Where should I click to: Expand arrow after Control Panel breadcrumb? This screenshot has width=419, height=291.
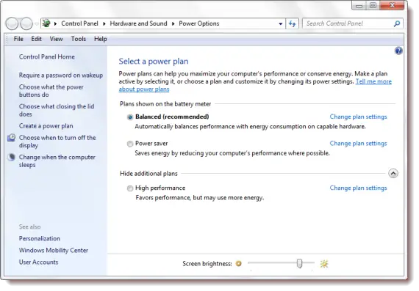coord(104,23)
